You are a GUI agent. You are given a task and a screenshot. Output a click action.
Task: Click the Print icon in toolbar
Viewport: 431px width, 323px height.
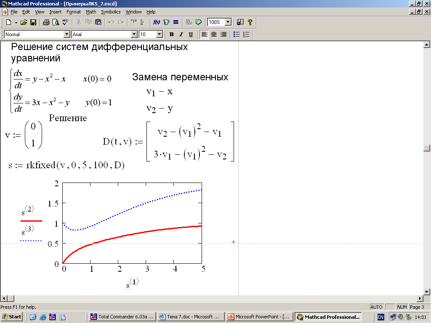[46, 22]
